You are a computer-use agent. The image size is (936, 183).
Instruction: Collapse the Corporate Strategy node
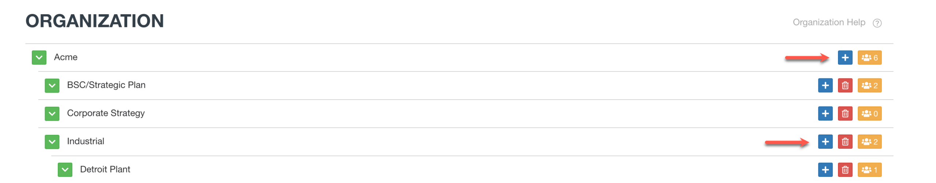52,114
